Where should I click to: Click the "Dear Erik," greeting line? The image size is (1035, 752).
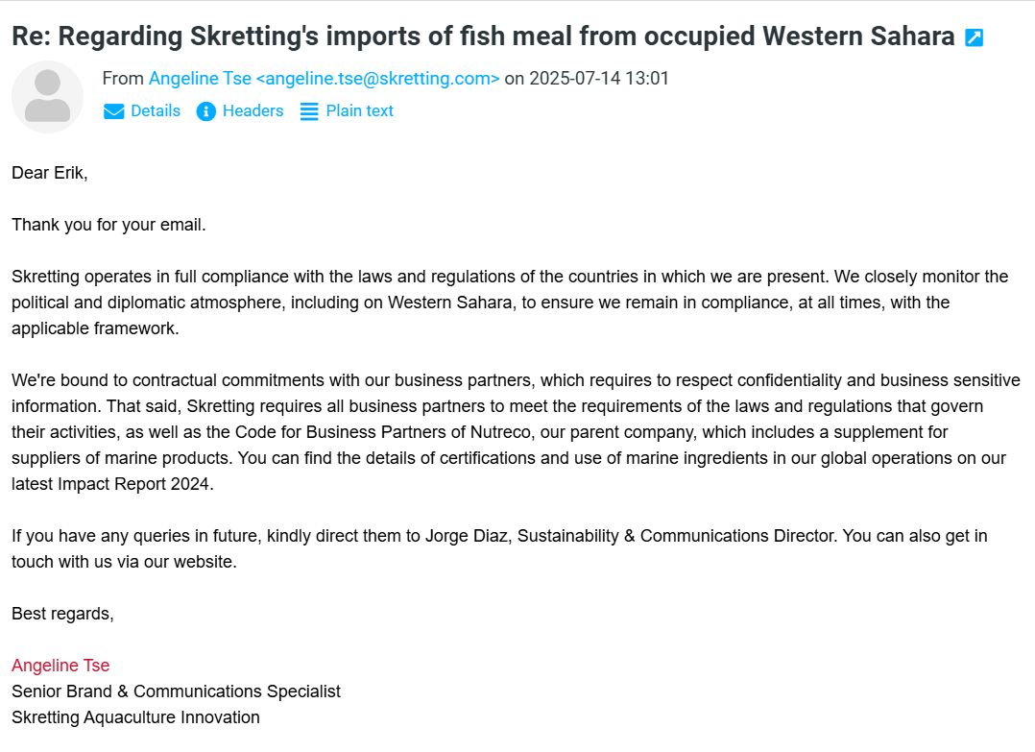(49, 173)
